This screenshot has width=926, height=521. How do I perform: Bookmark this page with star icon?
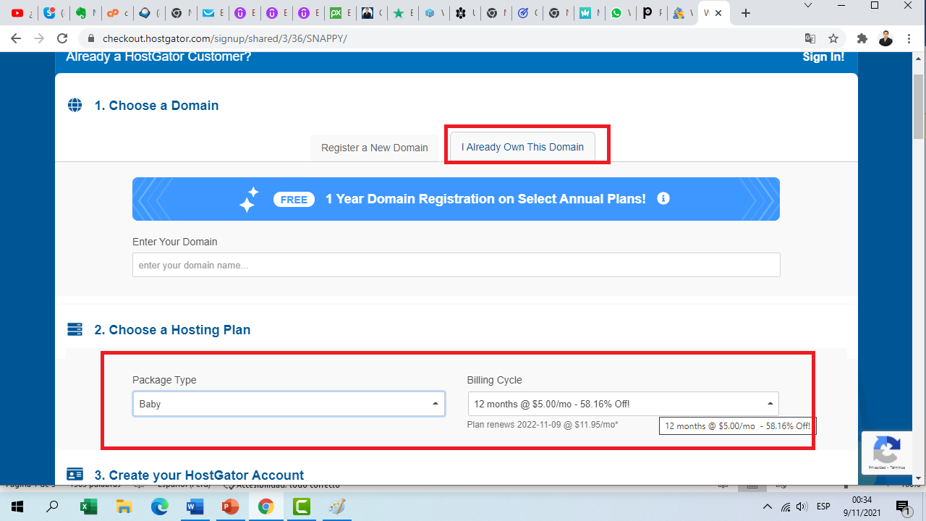pyautogui.click(x=833, y=38)
